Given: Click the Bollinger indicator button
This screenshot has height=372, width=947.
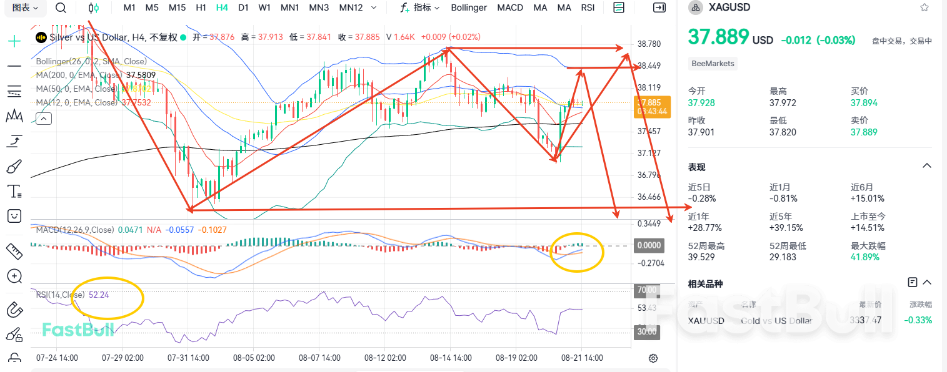Looking at the screenshot, I should point(469,7).
